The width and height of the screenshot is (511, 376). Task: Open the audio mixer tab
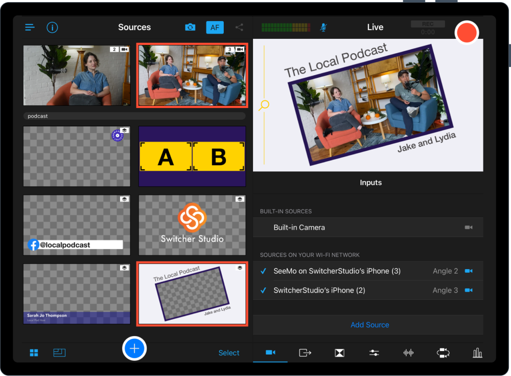(408, 352)
